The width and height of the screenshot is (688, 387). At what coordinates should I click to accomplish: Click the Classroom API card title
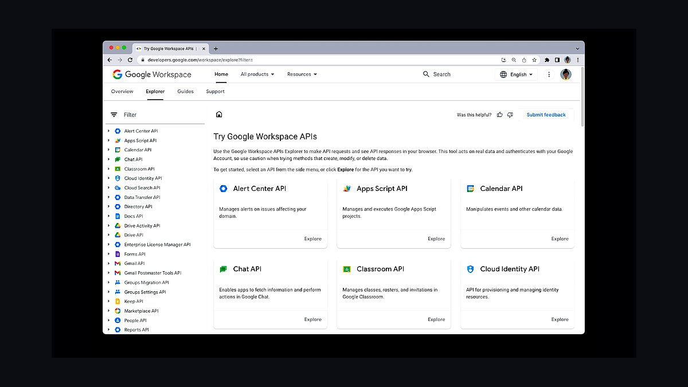(380, 269)
